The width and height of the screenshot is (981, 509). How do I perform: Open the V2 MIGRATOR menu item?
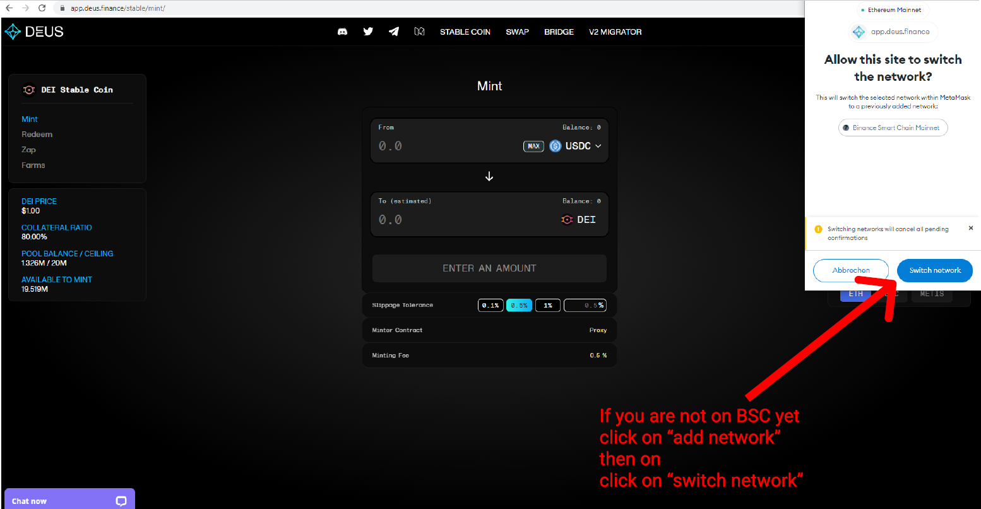615,32
